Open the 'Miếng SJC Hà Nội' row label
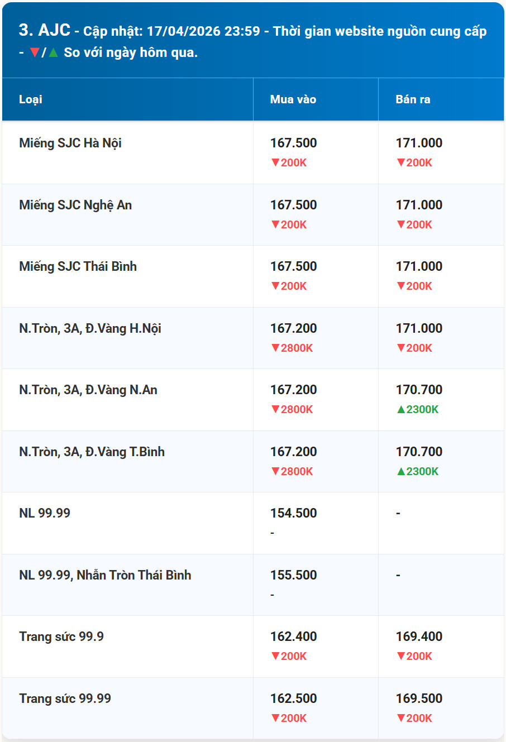 tap(70, 143)
